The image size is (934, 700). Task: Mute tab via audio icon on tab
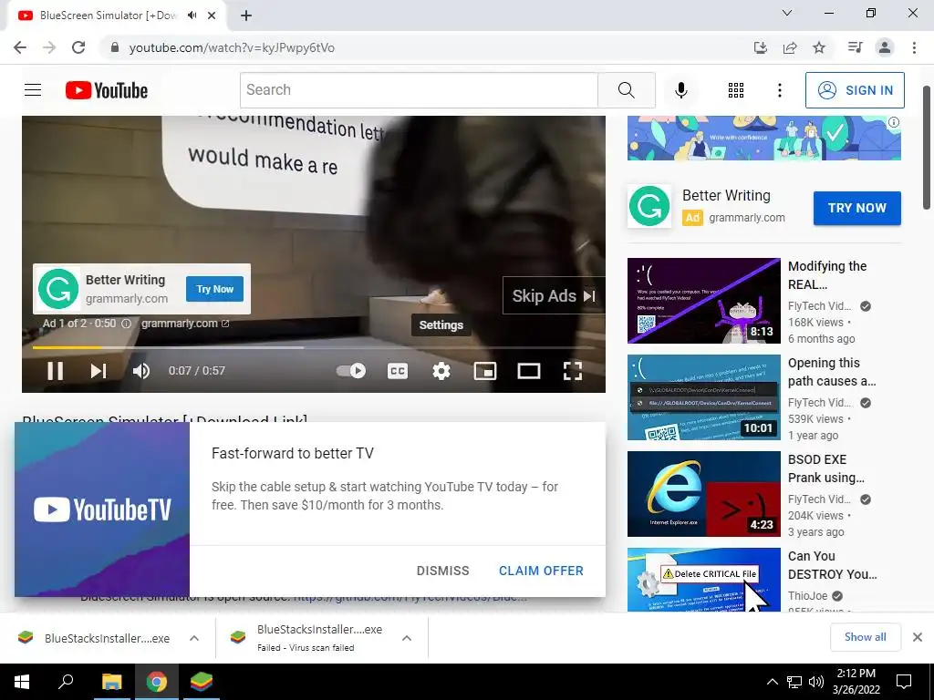click(x=192, y=15)
